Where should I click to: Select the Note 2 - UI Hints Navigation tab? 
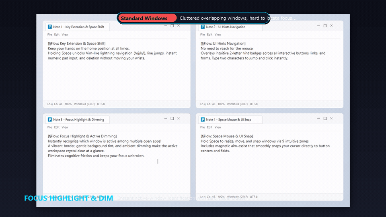tap(230, 27)
